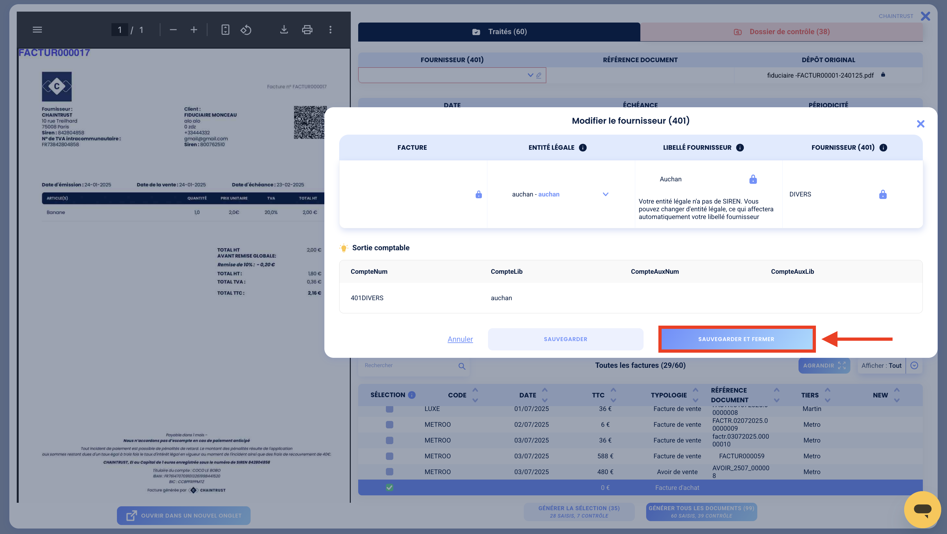The width and height of the screenshot is (947, 534).
Task: Click the Agrandir button
Action: 824,366
